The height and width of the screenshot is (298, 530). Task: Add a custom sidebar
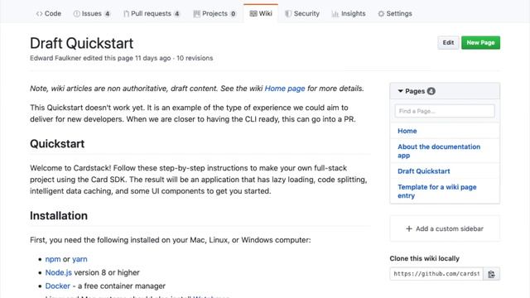(x=445, y=228)
